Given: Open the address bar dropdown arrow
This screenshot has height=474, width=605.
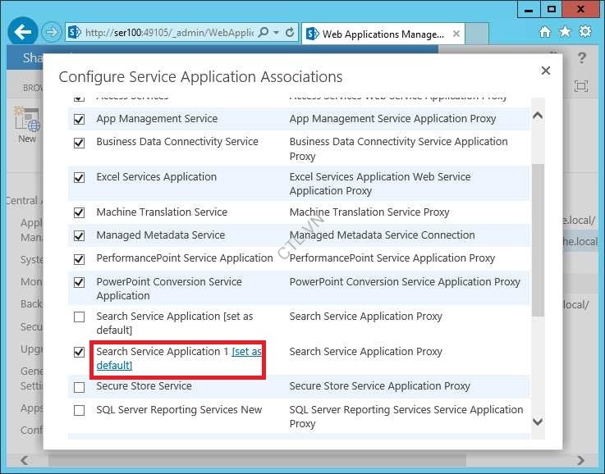Looking at the screenshot, I should pos(277,33).
